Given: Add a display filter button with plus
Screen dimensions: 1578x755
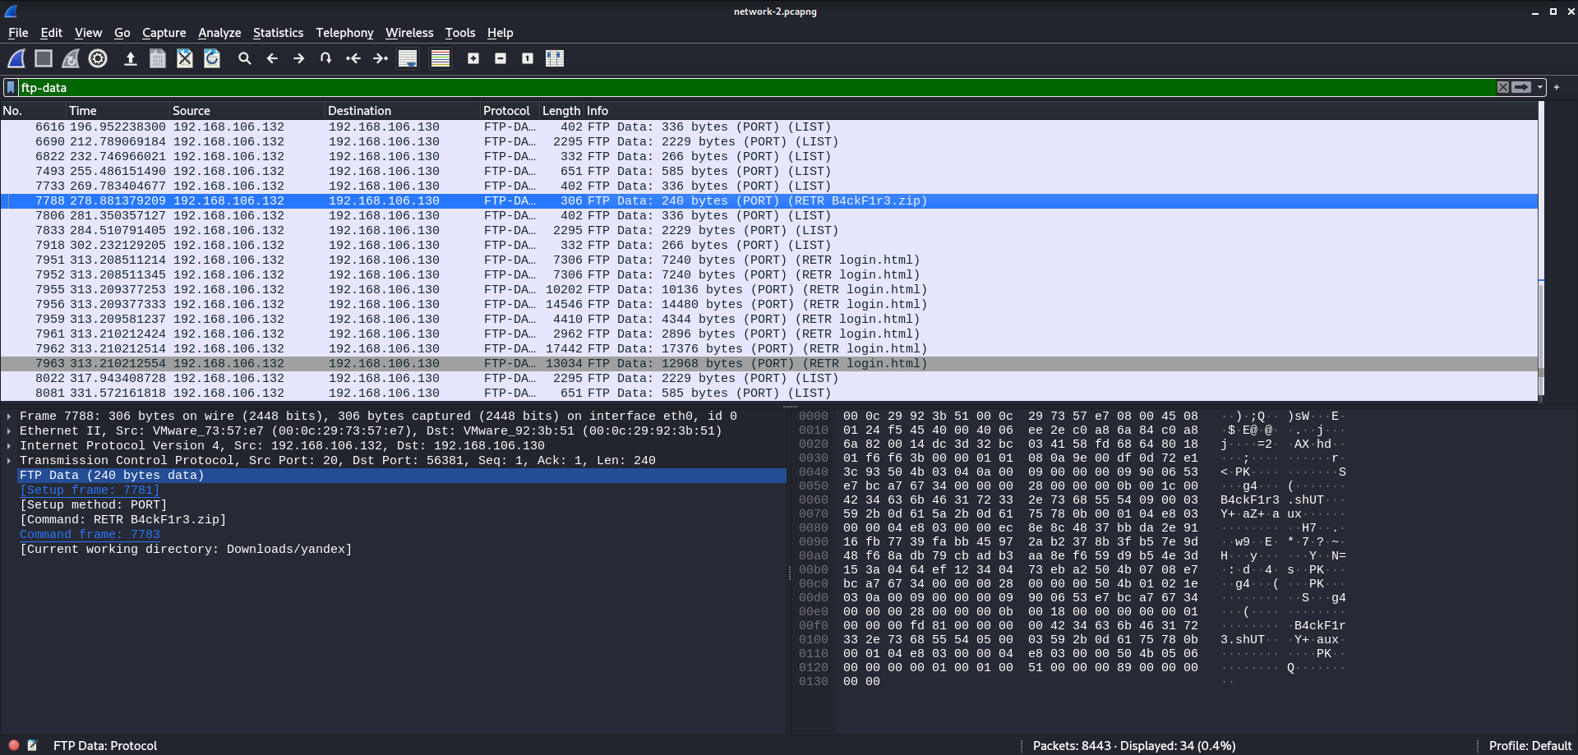Looking at the screenshot, I should click(x=1557, y=87).
